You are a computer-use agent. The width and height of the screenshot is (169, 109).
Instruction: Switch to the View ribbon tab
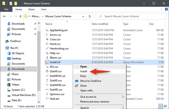[44, 9]
